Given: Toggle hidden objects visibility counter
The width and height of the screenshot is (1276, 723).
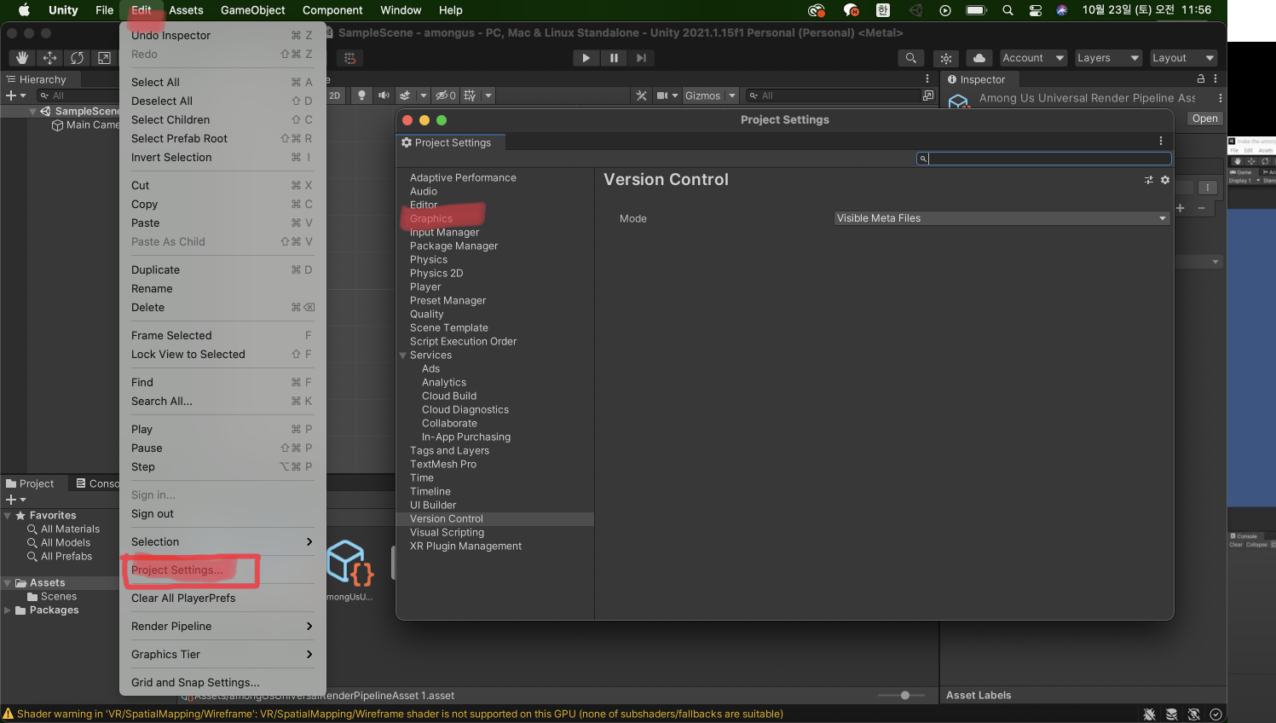Looking at the screenshot, I should click(446, 95).
